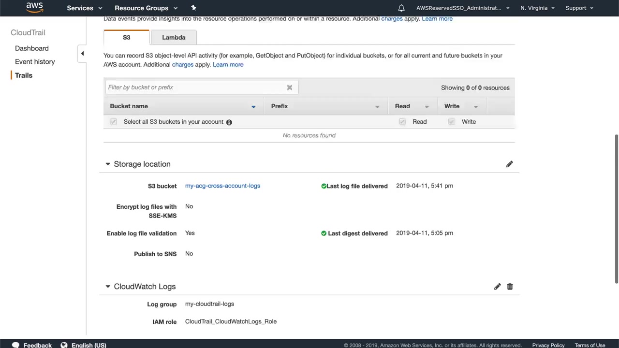
Task: Toggle the Read checkbox for all buckets
Action: click(x=402, y=122)
